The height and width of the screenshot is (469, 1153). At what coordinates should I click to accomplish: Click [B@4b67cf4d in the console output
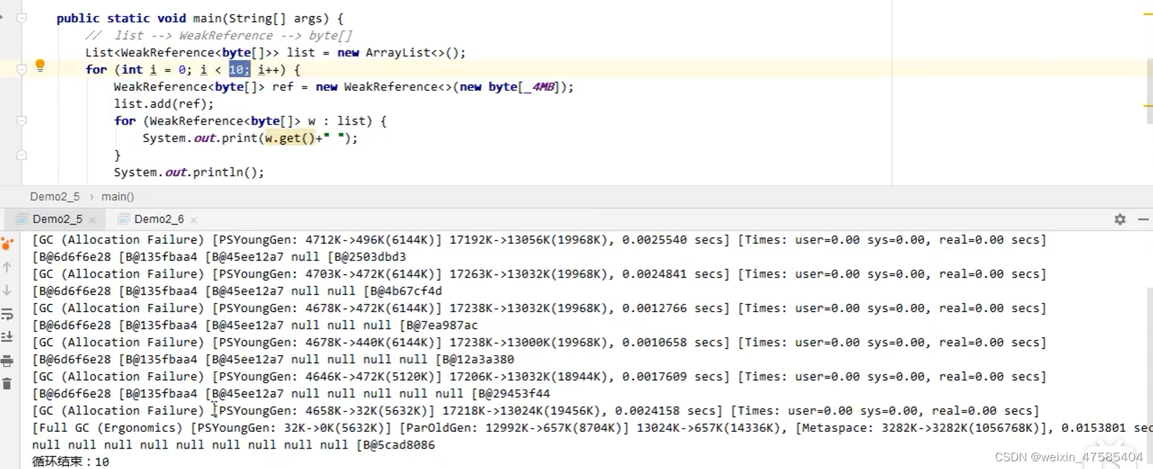tap(402, 291)
